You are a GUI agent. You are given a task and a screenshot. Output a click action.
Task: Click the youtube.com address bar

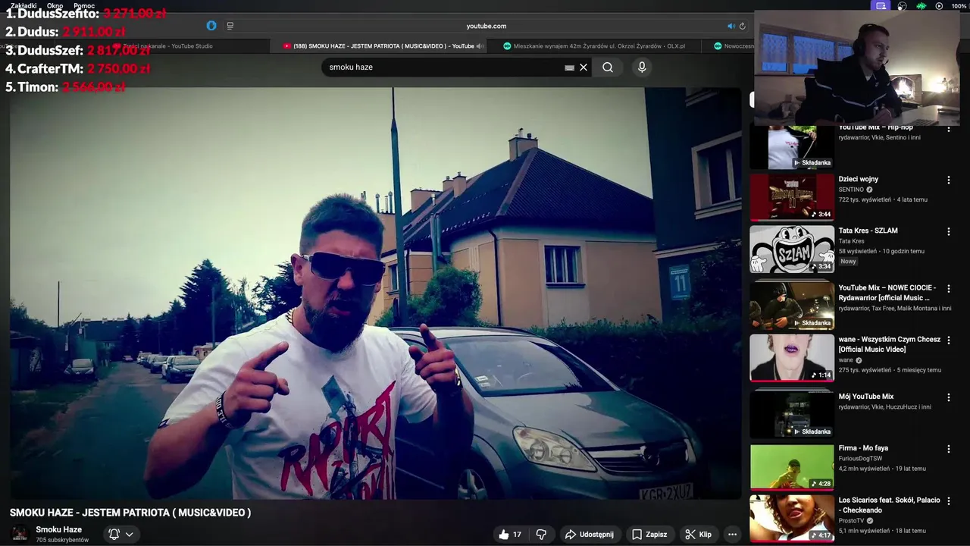[486, 26]
